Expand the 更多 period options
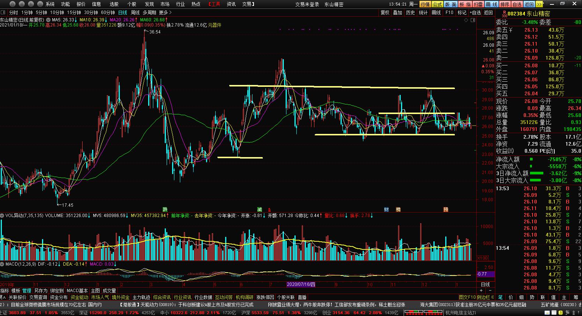This screenshot has width=582, height=316. pyautogui.click(x=165, y=13)
